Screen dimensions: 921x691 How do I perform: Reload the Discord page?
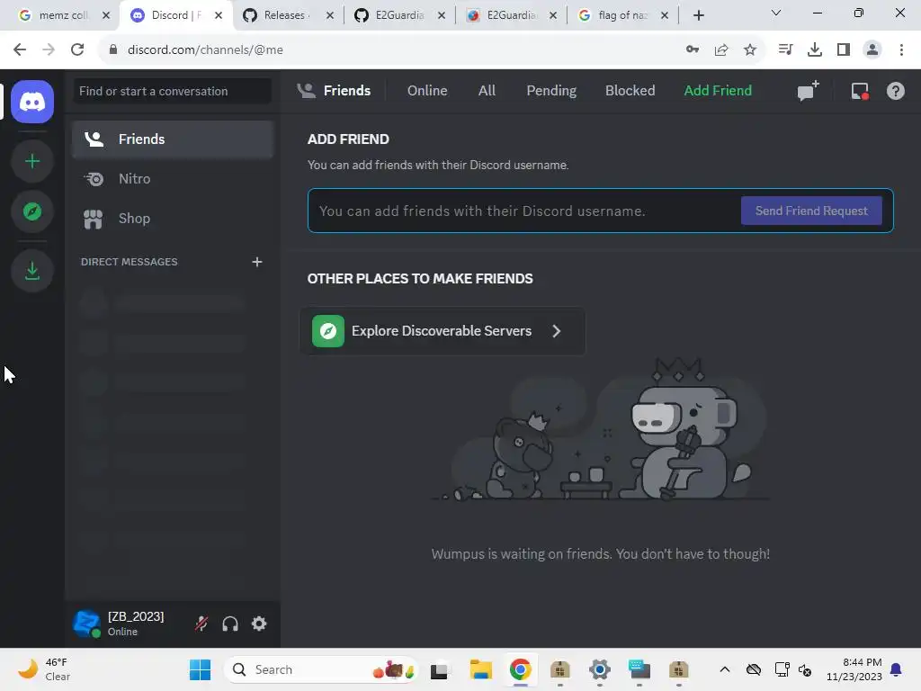77,50
